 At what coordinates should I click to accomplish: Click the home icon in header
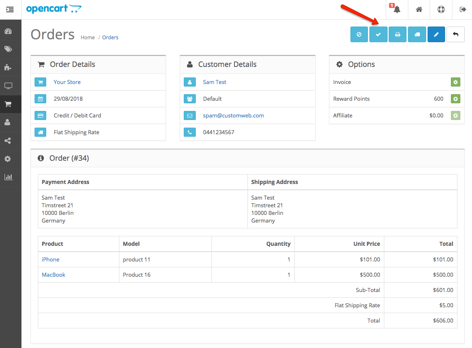pos(419,10)
